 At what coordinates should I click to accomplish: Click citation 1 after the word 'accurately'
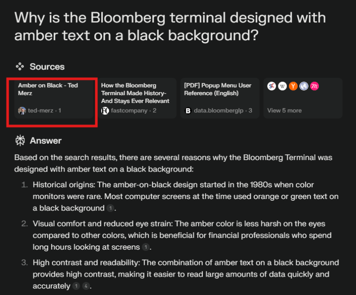[x=76, y=286]
